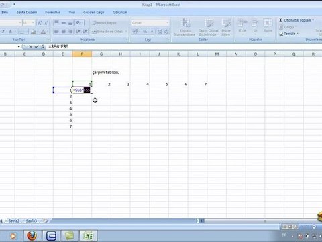Image resolution: width=322 pixels, height=242 pixels.
Task: Click the Excel taskbar button
Action: pyautogui.click(x=88, y=236)
